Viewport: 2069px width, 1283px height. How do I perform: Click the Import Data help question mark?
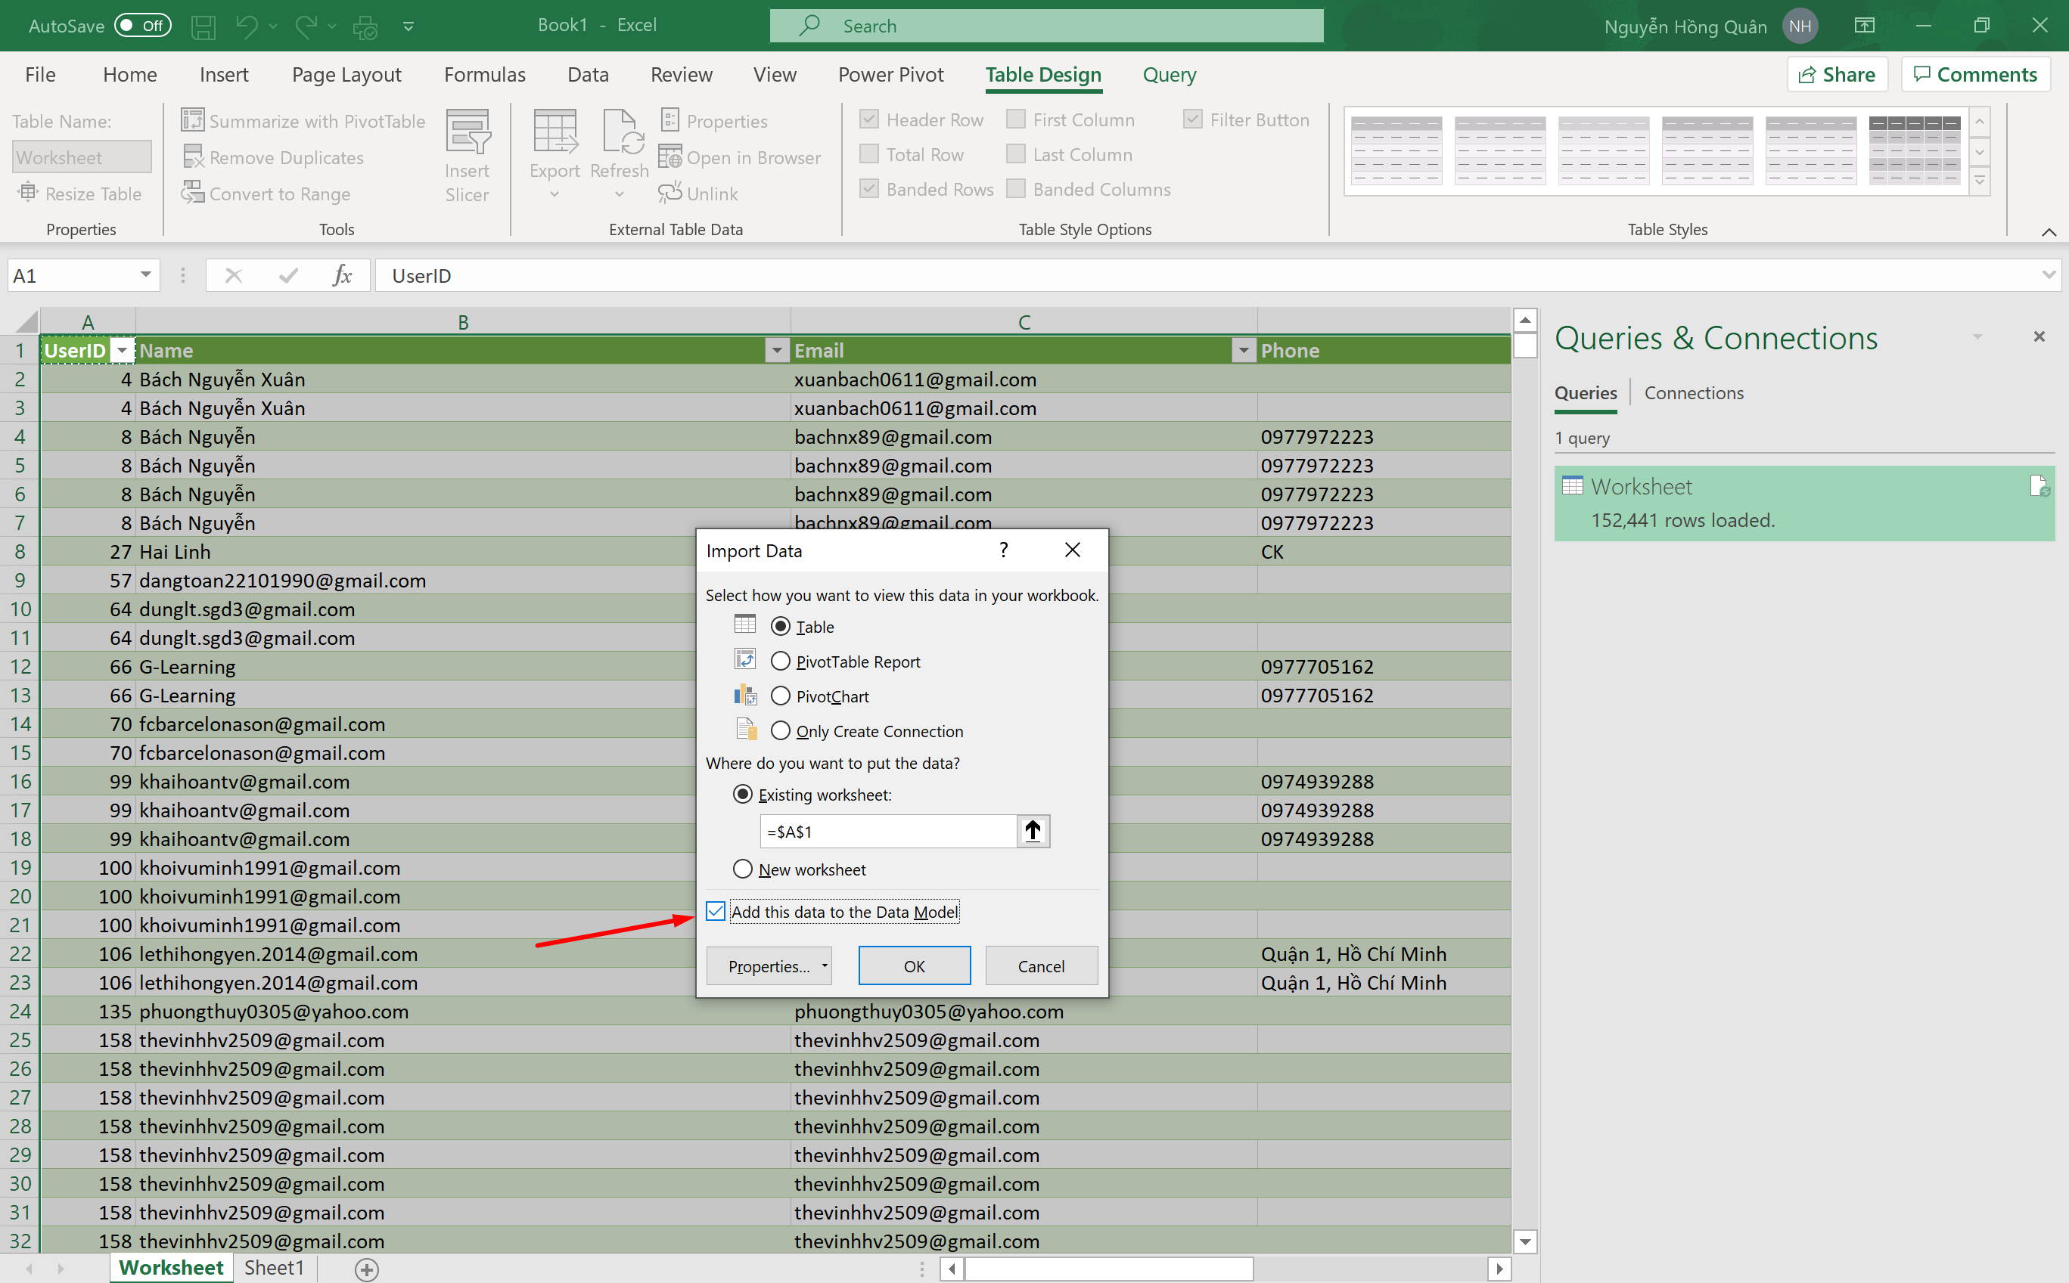click(1004, 550)
